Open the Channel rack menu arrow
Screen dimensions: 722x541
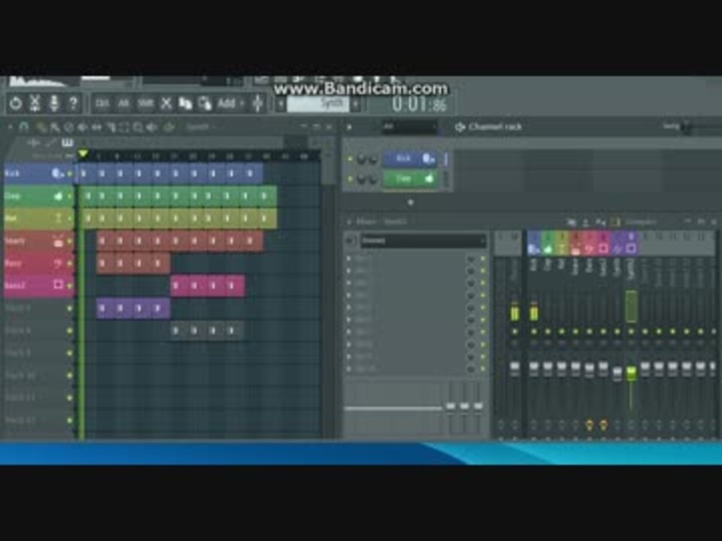tap(349, 126)
